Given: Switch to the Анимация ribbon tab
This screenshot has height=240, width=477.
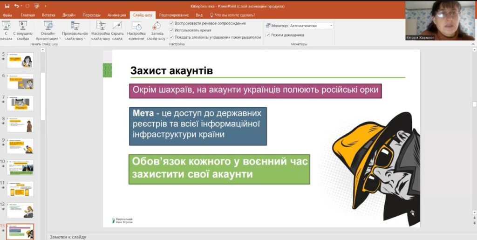Looking at the screenshot, I should tap(116, 15).
